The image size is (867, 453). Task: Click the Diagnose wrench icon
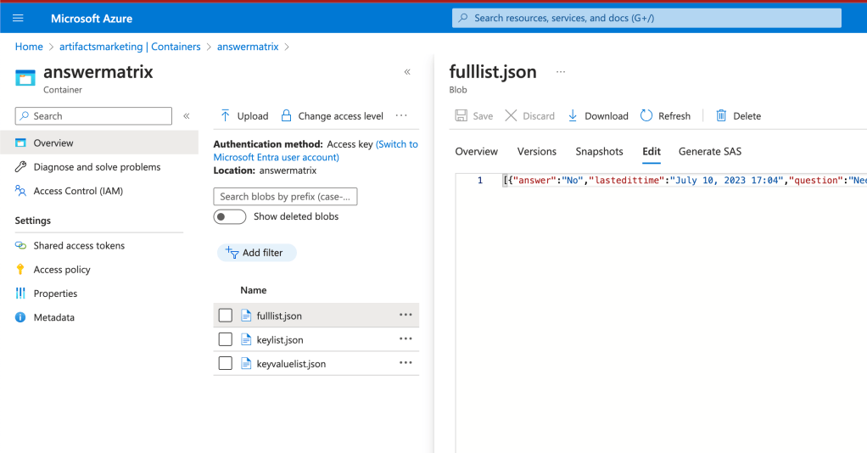tap(20, 166)
